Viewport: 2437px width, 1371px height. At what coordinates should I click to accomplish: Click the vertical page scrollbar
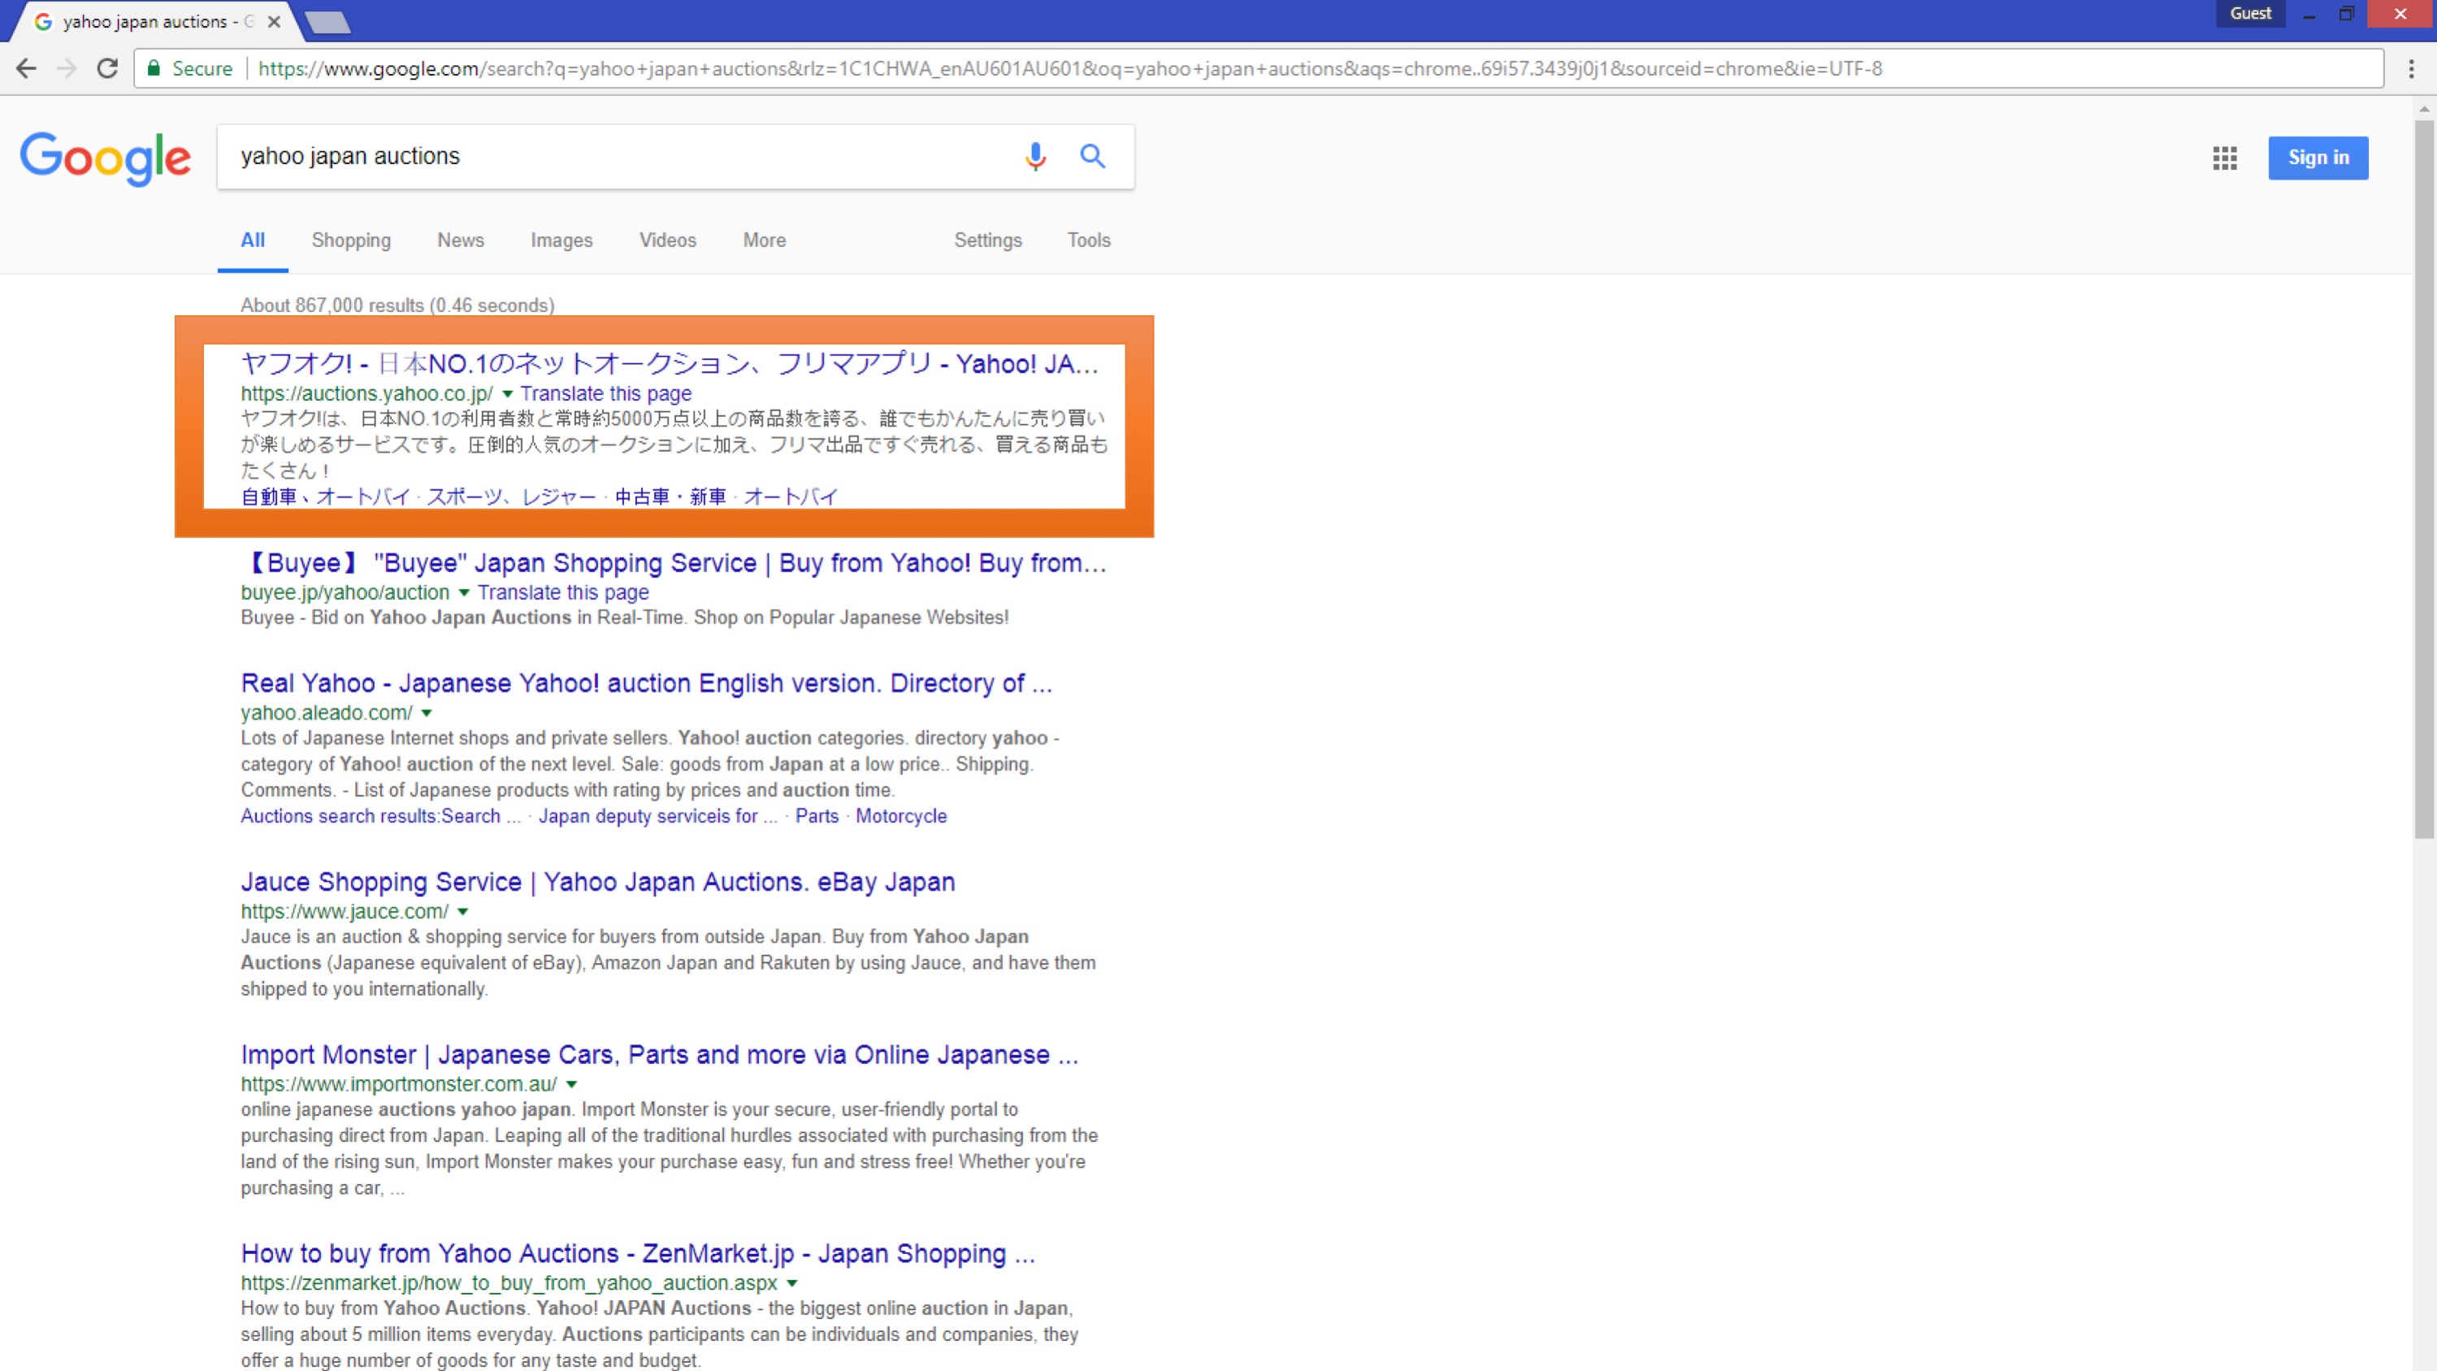tap(2424, 478)
